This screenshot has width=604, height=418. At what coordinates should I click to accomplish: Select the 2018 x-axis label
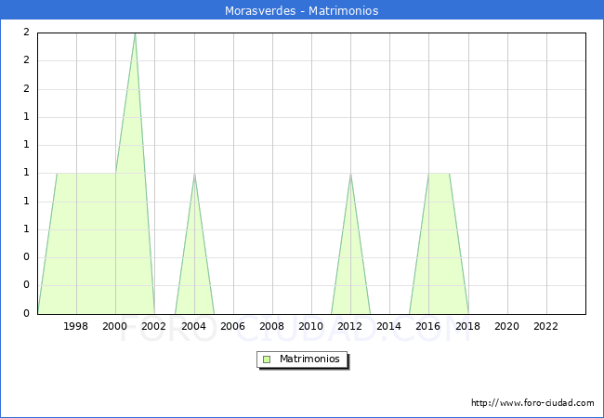[467, 326]
